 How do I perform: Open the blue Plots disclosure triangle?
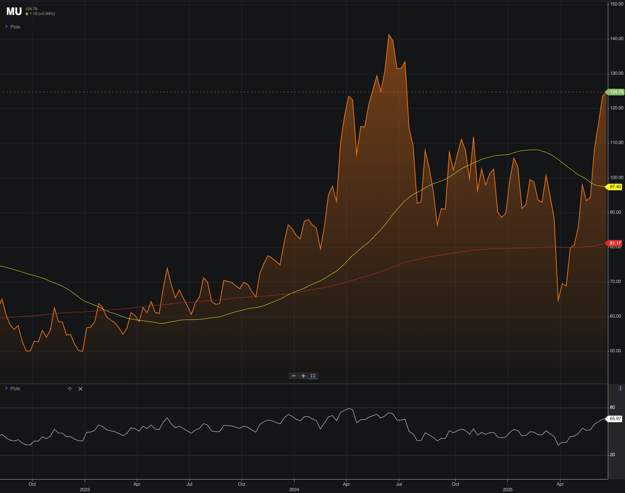7,26
